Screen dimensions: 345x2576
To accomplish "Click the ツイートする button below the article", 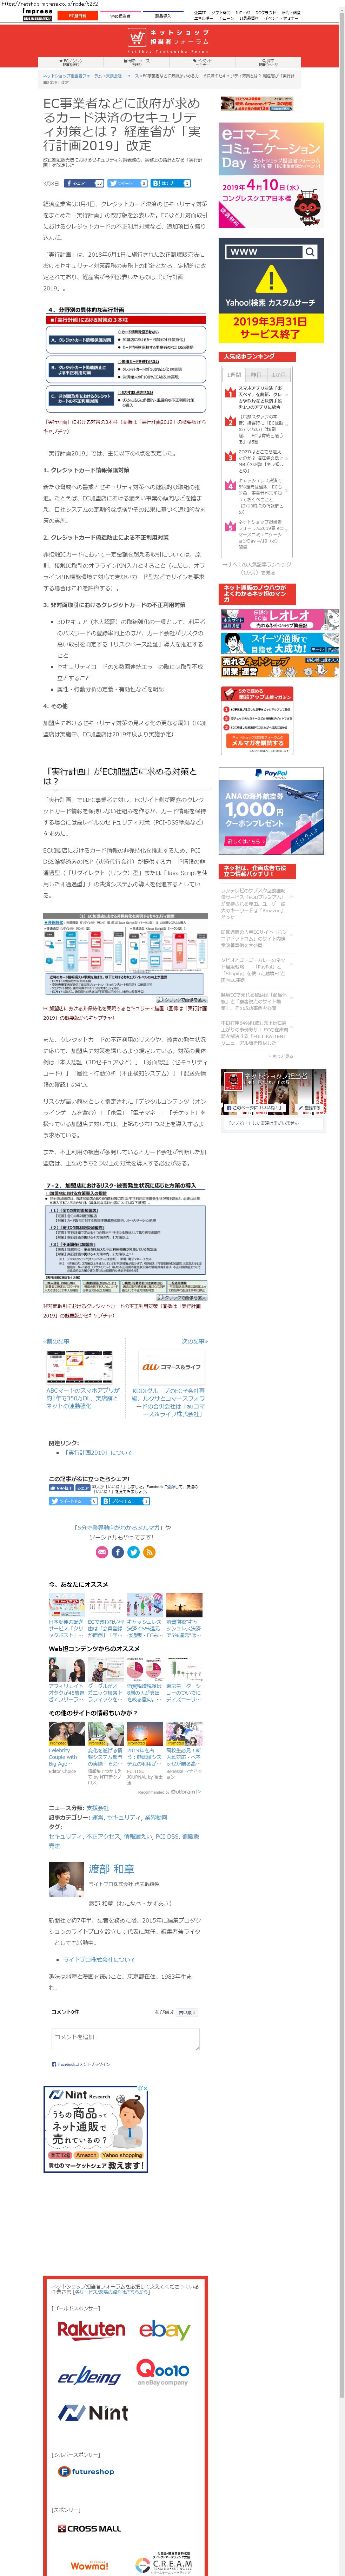I will point(73,1501).
